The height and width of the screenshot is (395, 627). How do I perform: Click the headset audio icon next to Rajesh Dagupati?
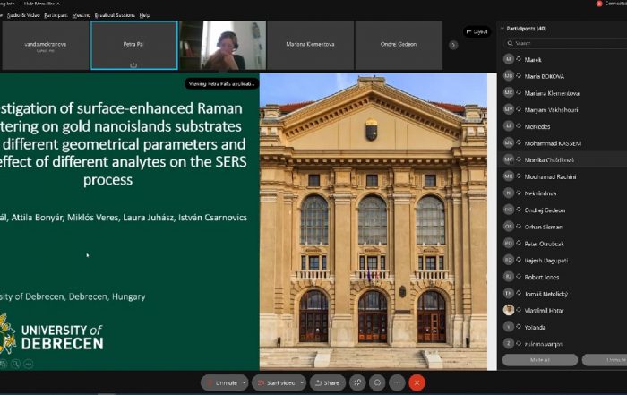tap(519, 260)
